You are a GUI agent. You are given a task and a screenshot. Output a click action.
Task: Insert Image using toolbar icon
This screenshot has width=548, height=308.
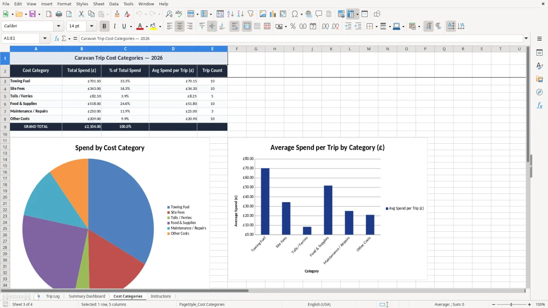tap(263, 14)
